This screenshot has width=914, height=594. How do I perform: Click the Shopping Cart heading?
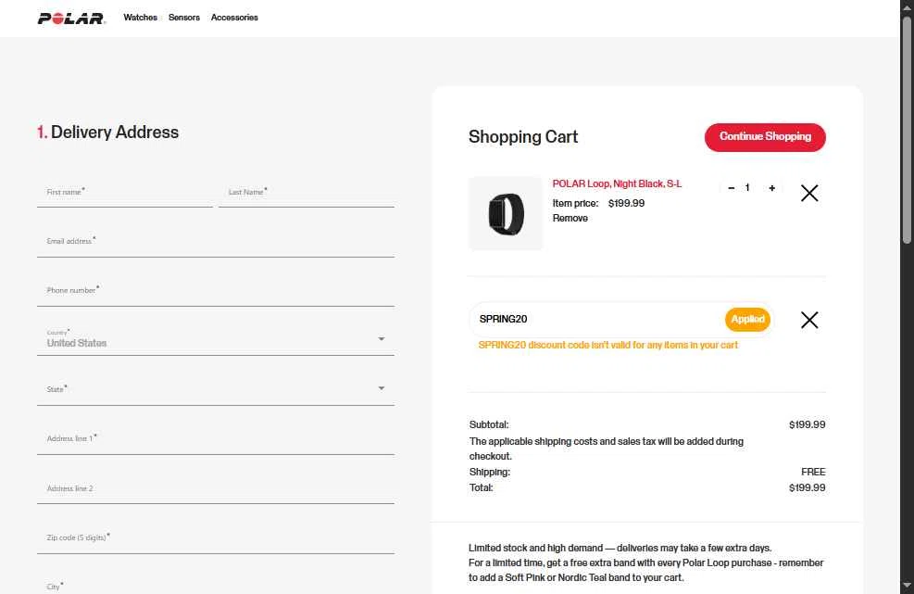523,137
